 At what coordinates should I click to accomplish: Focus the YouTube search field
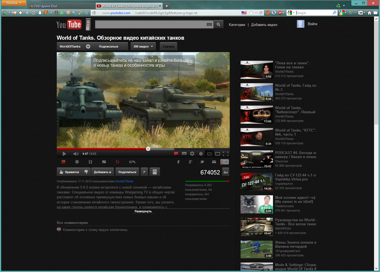[154, 25]
